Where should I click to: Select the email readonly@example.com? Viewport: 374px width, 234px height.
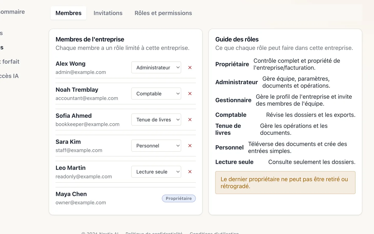[84, 177]
